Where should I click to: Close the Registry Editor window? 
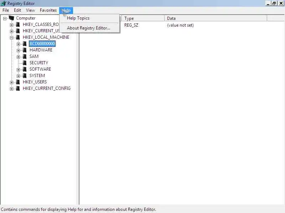click(x=281, y=3)
